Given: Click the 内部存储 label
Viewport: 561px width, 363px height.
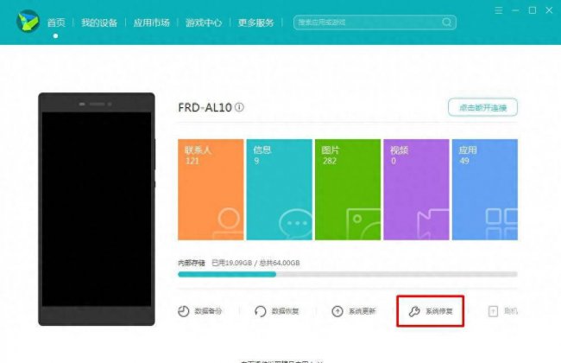Looking at the screenshot, I should point(192,263).
